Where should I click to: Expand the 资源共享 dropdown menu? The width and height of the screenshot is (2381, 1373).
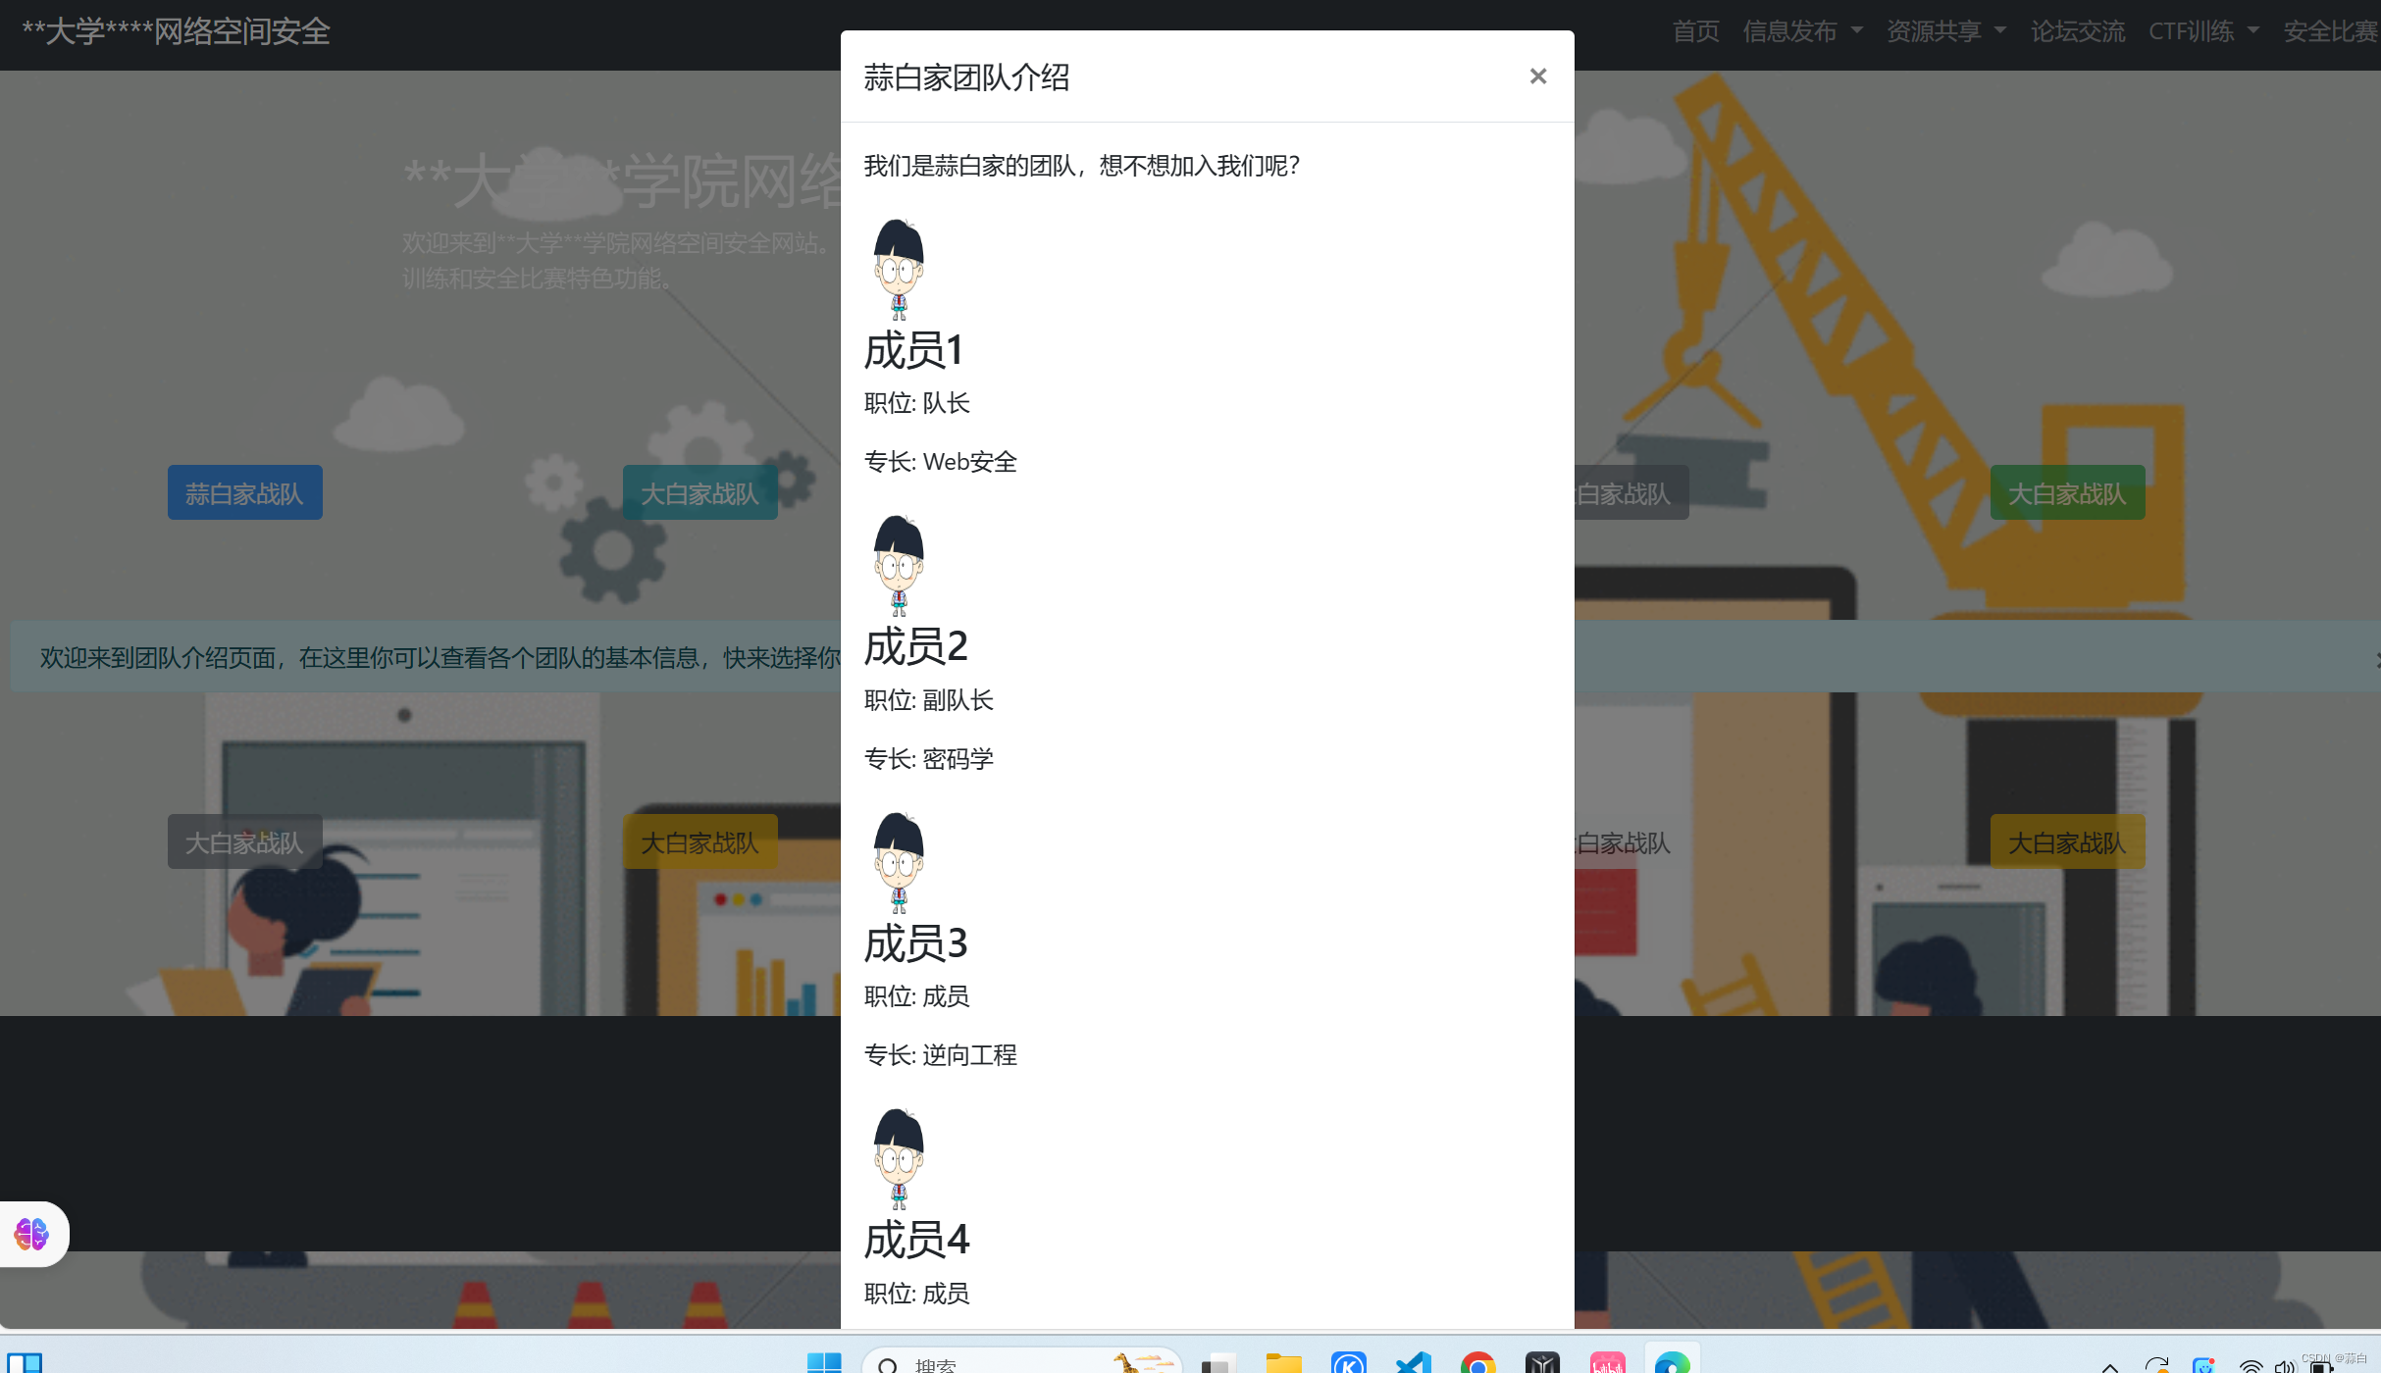click(1945, 31)
